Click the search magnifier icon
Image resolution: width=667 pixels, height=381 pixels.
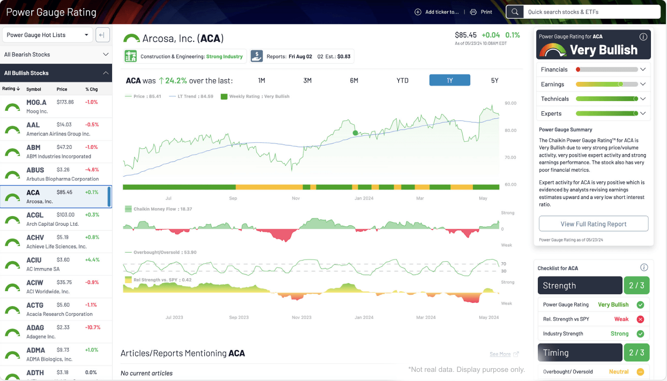coord(515,12)
